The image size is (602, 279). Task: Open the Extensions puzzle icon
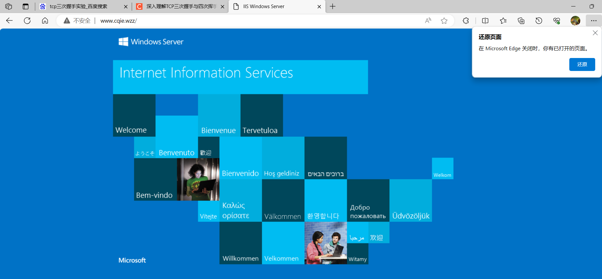pyautogui.click(x=466, y=21)
